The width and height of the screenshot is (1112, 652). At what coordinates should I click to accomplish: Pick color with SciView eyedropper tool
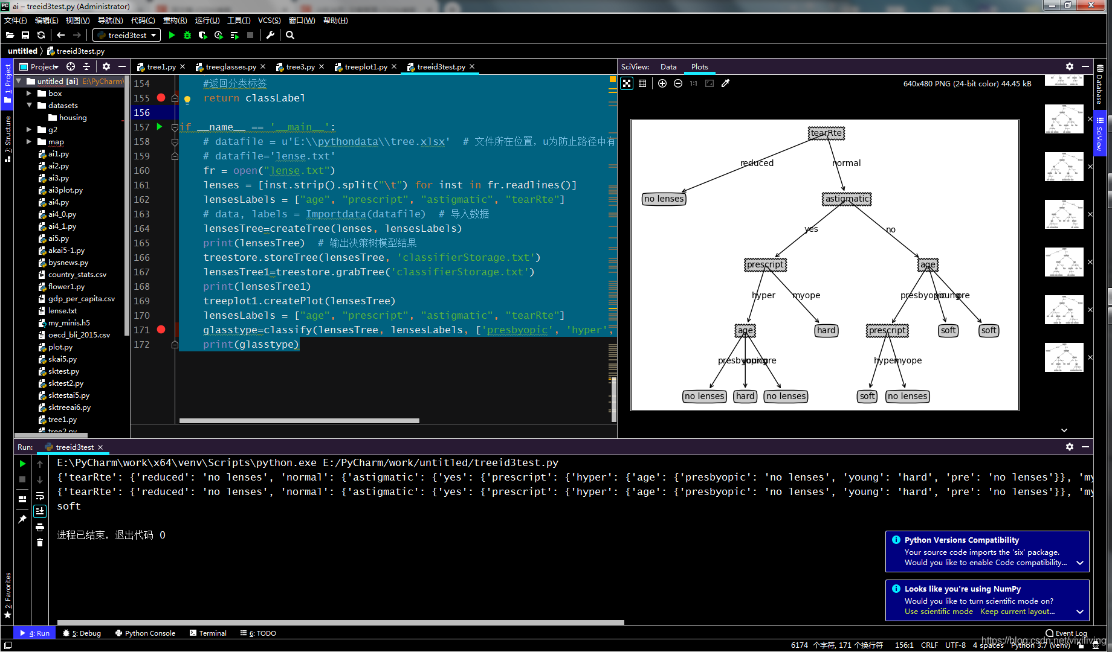(725, 83)
